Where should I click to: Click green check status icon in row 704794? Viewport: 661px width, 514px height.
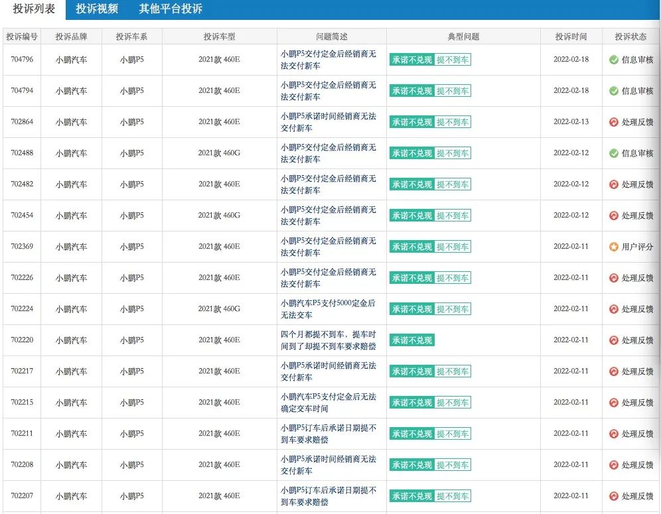coord(614,91)
